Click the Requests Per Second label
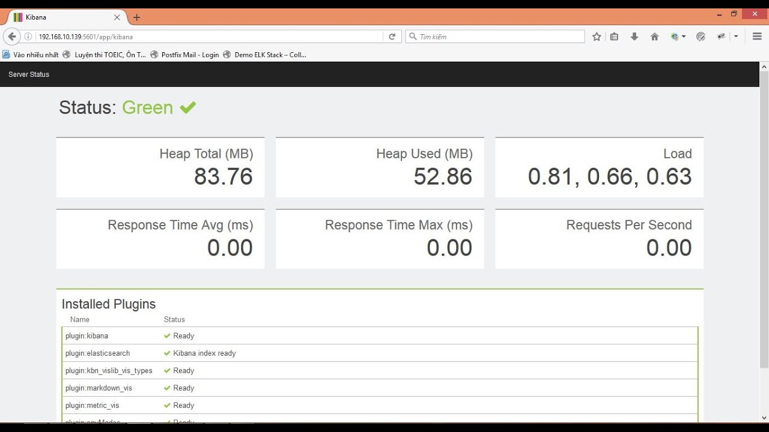Screen dimensions: 769x432 point(629,225)
